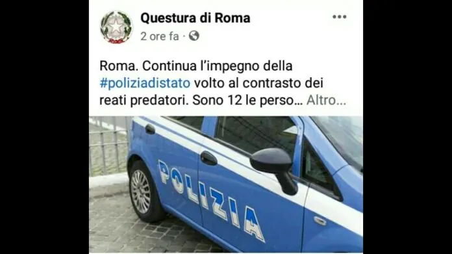Click the "Roma. Continua l'impegno della" text line
This screenshot has height=254, width=452.
tap(196, 66)
